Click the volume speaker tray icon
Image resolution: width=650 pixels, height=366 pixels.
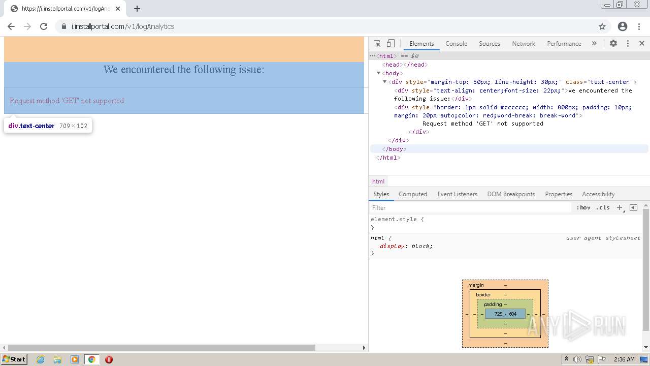(577, 359)
